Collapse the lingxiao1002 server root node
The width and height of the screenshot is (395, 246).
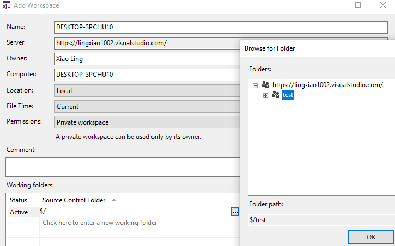click(256, 85)
